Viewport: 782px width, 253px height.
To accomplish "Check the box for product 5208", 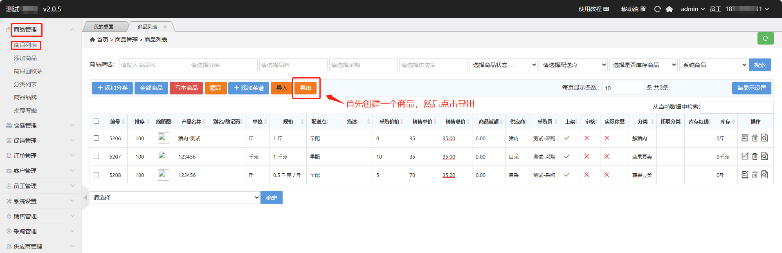I will coord(96,175).
